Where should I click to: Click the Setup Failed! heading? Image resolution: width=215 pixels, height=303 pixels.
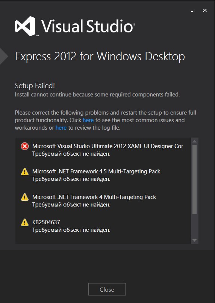35,86
